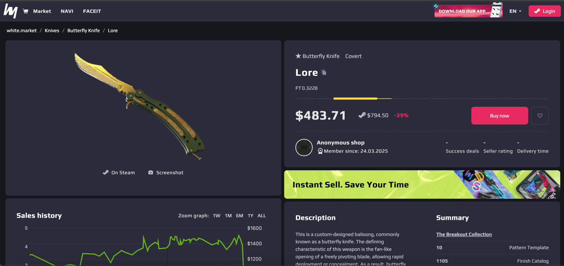The width and height of the screenshot is (564, 266).
Task: Go to white.market breadcrumb
Action: tap(21, 31)
